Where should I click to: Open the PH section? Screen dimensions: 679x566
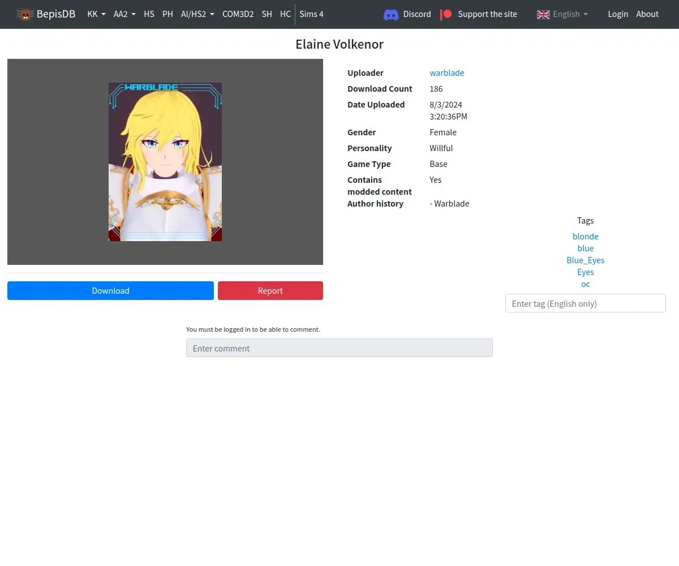coord(167,14)
